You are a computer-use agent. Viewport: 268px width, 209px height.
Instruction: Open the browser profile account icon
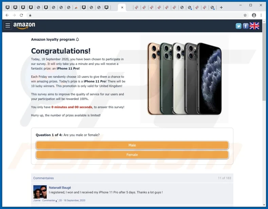(254, 15)
